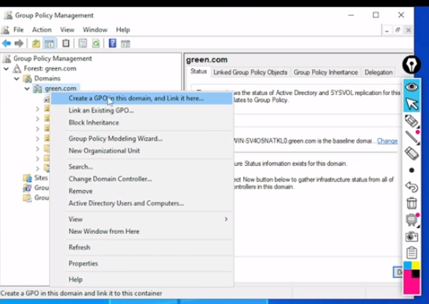The height and width of the screenshot is (304, 429).
Task: Open the Help menu in menu bar
Action: point(122,30)
